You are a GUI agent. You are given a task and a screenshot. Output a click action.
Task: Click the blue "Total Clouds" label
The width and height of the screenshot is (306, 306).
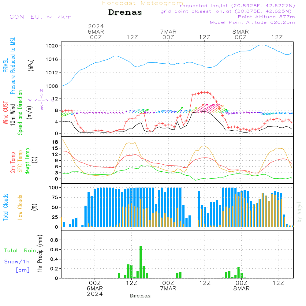[6, 207]
